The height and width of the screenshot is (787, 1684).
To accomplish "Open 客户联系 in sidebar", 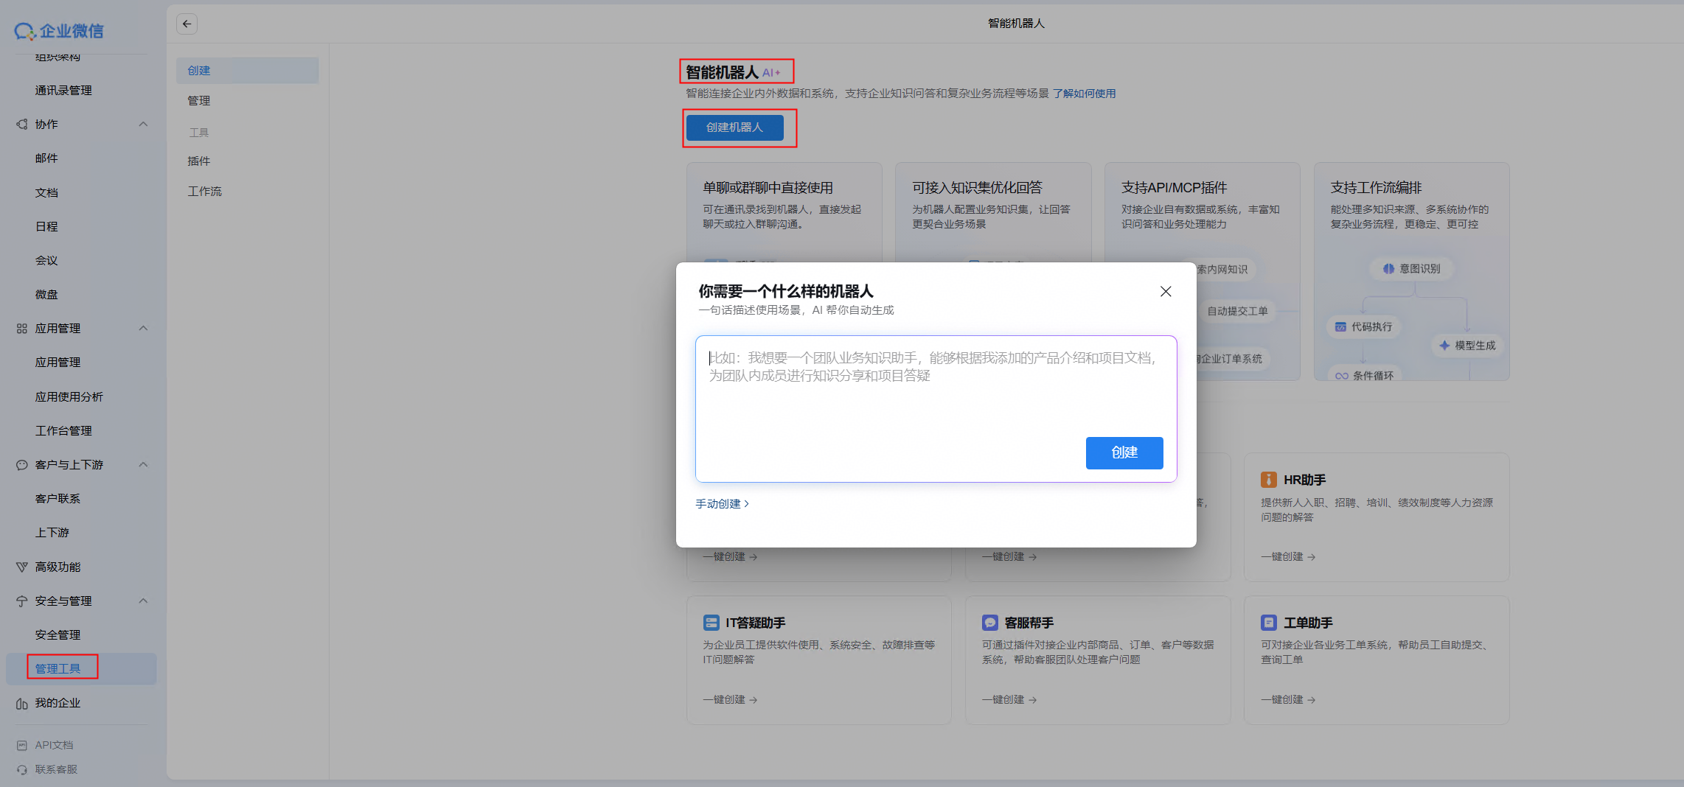I will pos(58,499).
